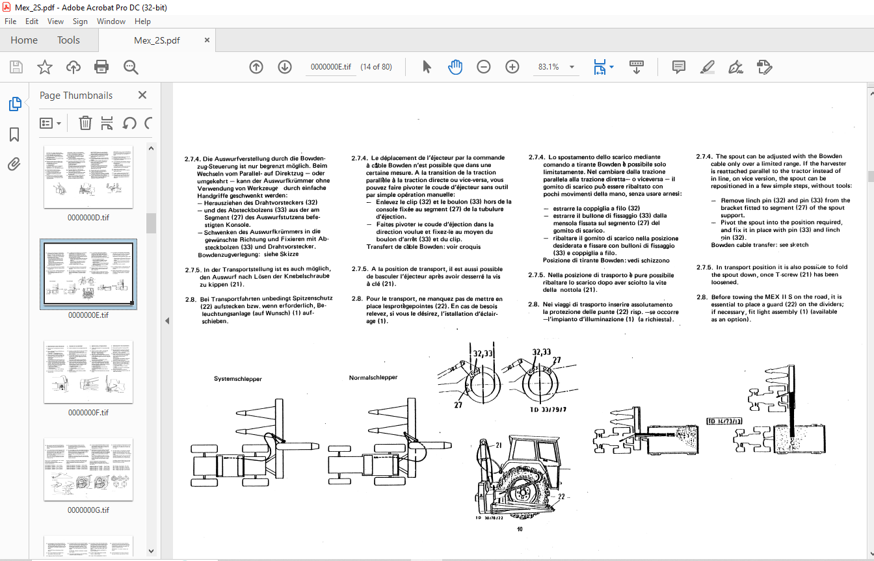Open the Attachments paperclip panel

(x=14, y=164)
